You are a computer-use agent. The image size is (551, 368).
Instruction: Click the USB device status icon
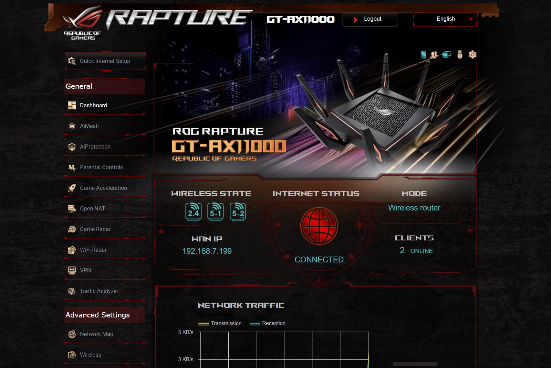click(460, 55)
